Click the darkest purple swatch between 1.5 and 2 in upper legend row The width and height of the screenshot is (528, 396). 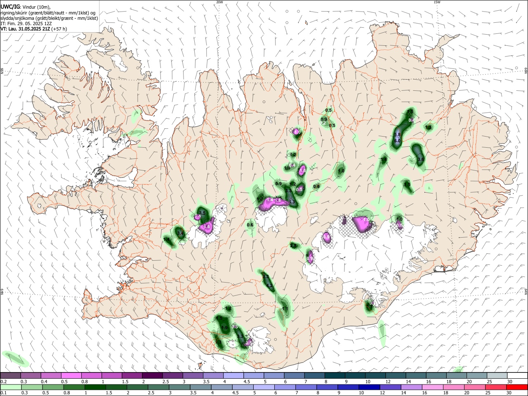[x=152, y=375]
